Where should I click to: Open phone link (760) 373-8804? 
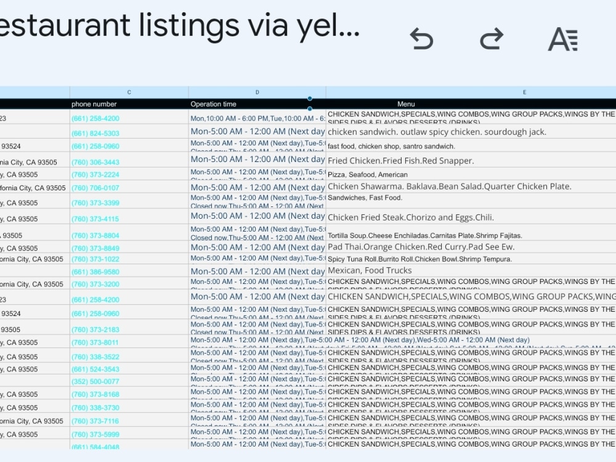95,235
